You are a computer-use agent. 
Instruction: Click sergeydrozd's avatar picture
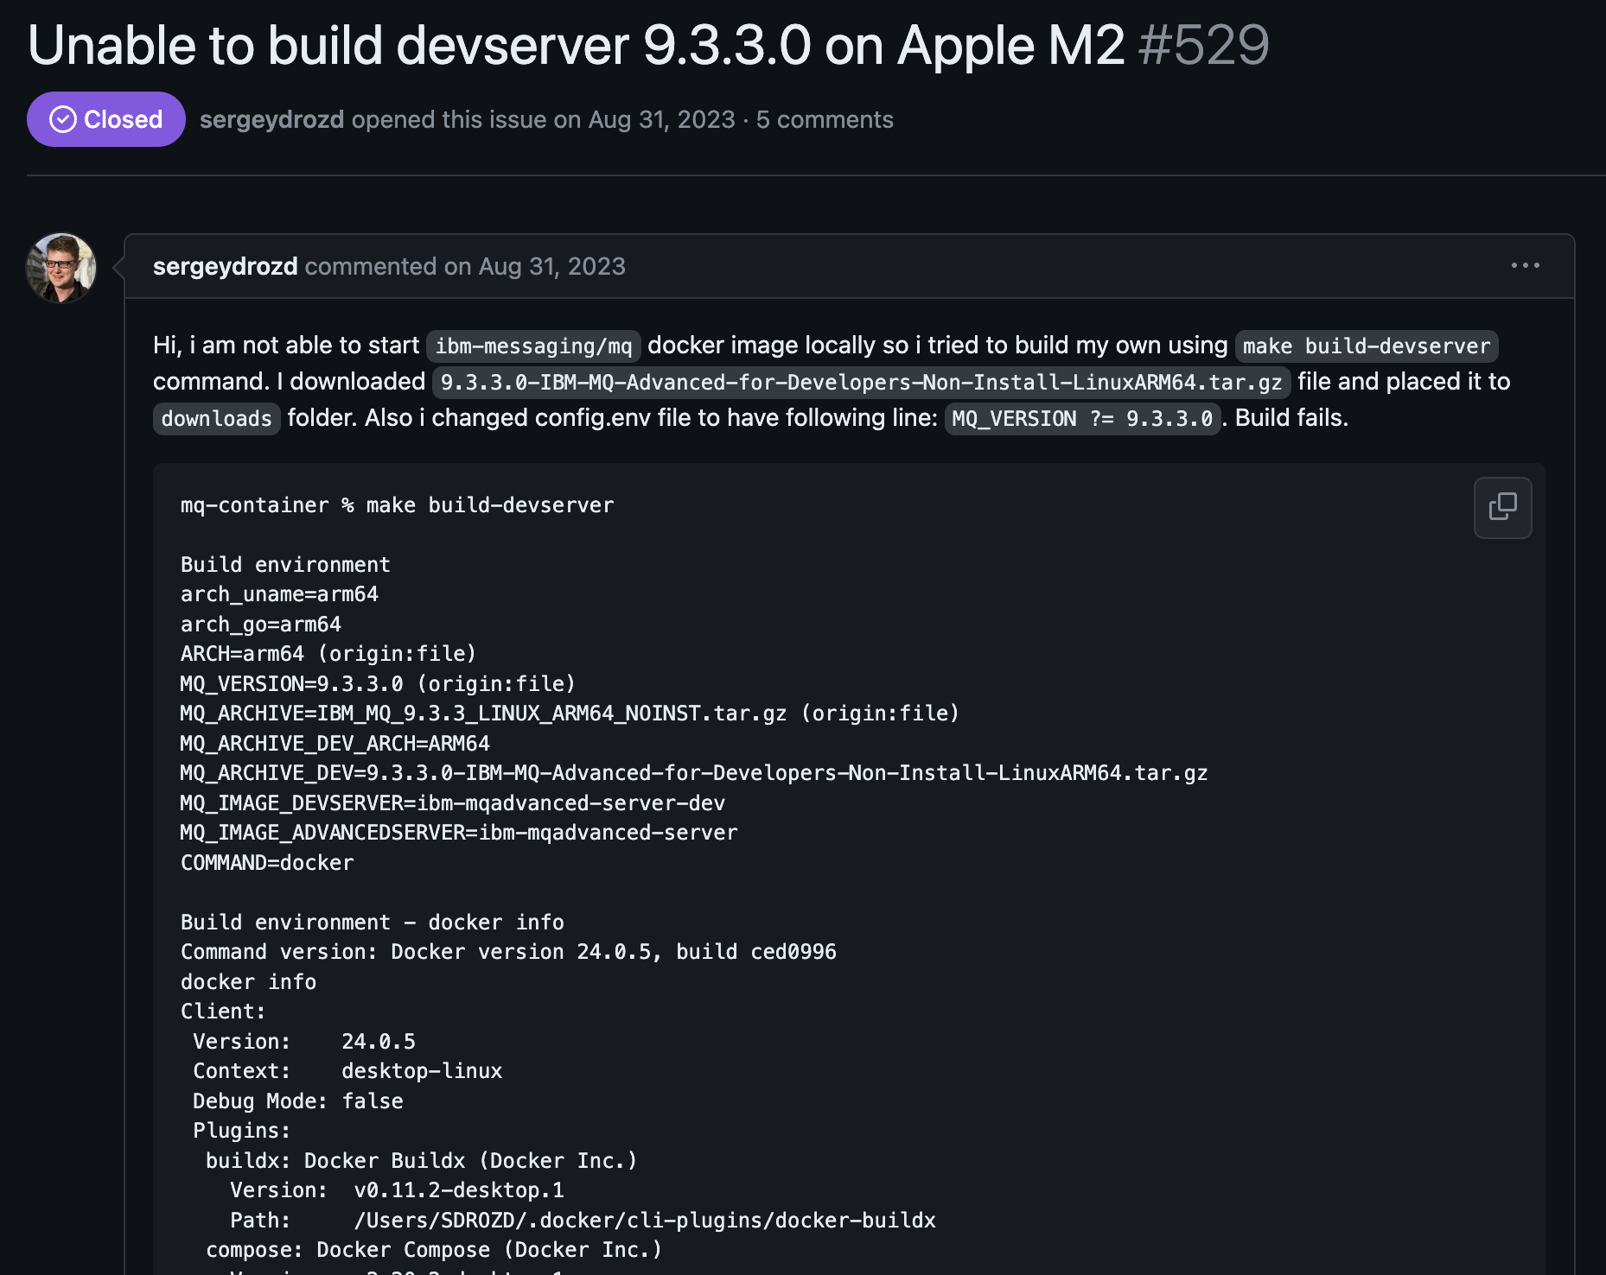61,268
